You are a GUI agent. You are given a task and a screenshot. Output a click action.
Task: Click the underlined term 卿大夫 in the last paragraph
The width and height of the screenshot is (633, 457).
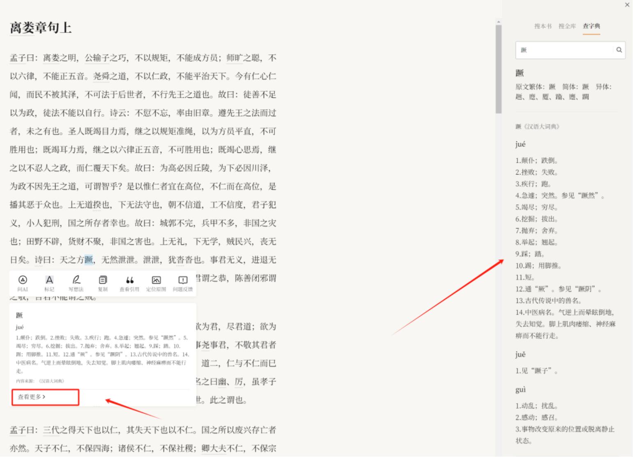click(214, 448)
